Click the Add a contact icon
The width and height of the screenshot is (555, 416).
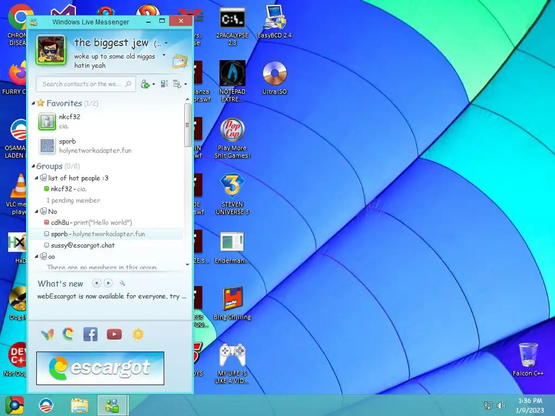point(145,84)
